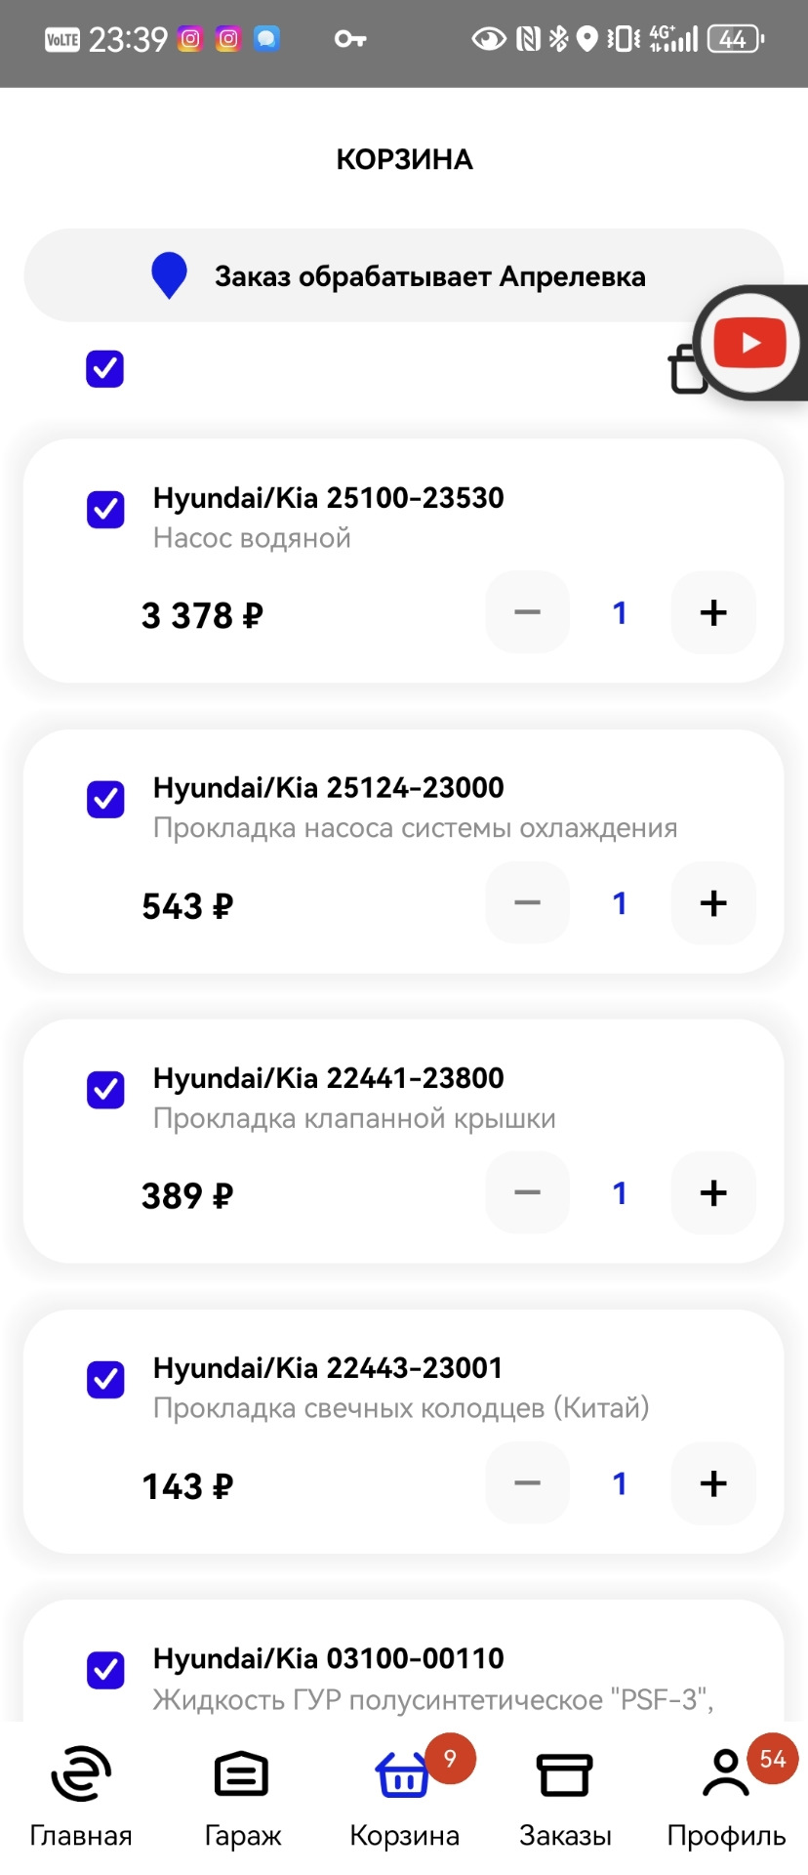Deselect the Hyundai/Kia 22443-23001 checkbox
Screen dimensions: 808x1875
(x=105, y=1380)
